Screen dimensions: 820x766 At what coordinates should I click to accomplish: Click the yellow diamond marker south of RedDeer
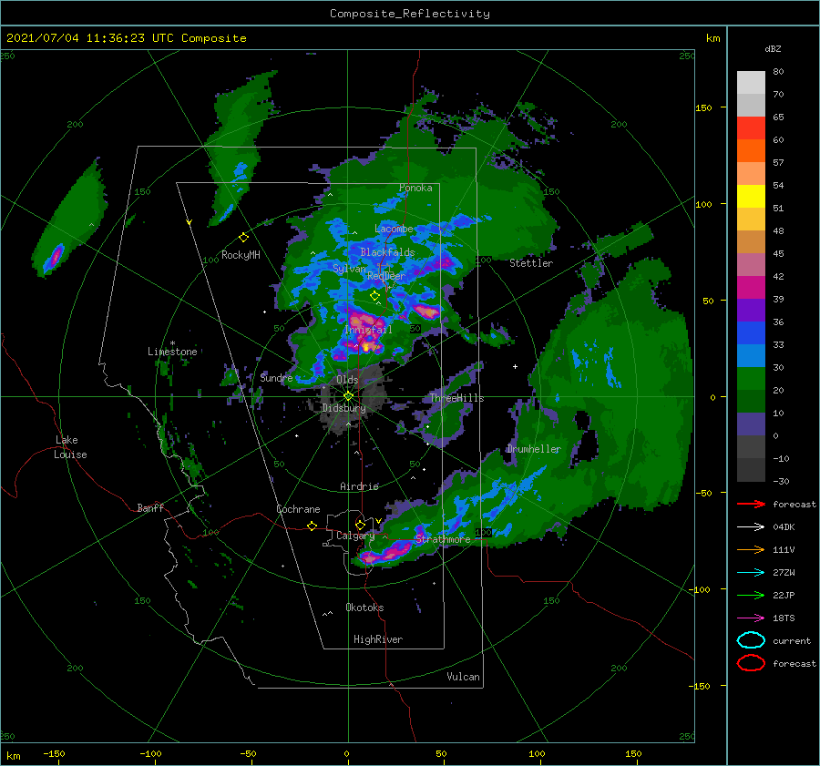374,295
